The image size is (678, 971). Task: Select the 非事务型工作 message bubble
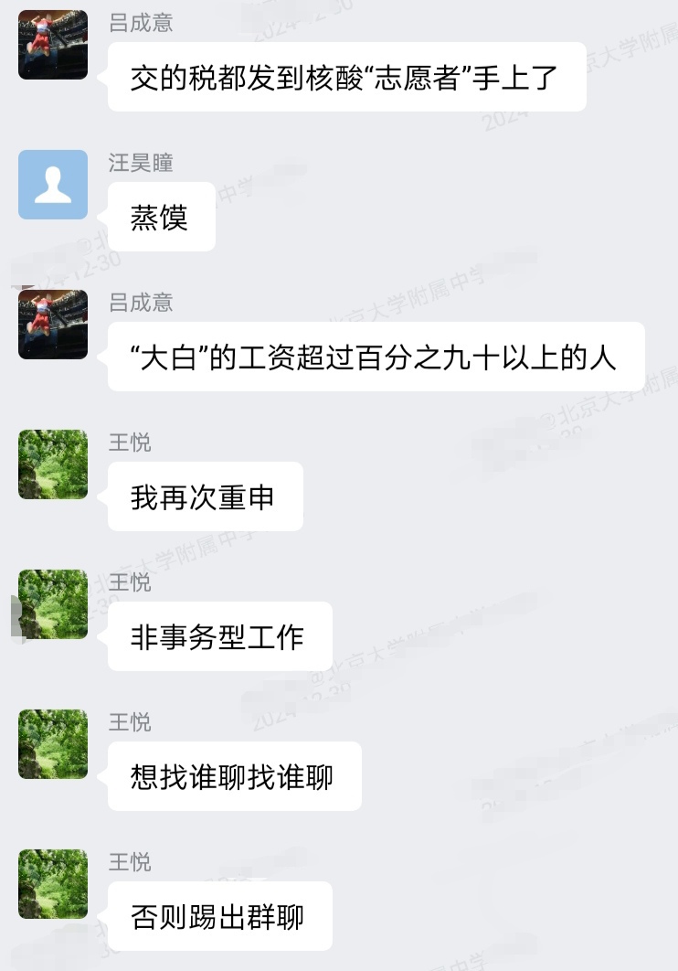(220, 636)
